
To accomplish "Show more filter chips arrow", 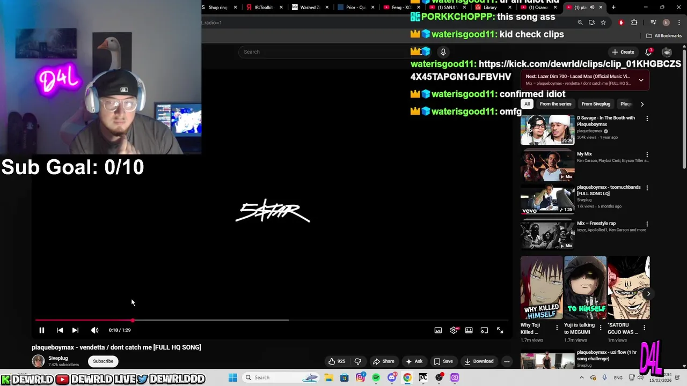I will point(642,104).
